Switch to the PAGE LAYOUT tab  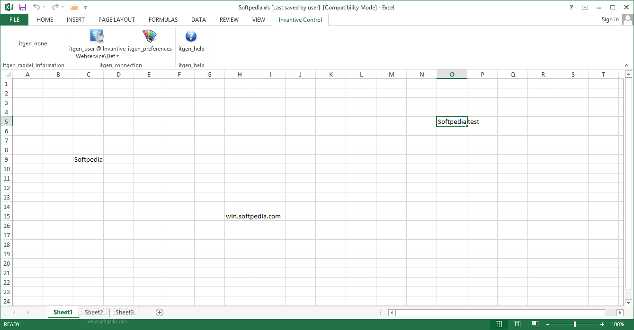point(116,20)
